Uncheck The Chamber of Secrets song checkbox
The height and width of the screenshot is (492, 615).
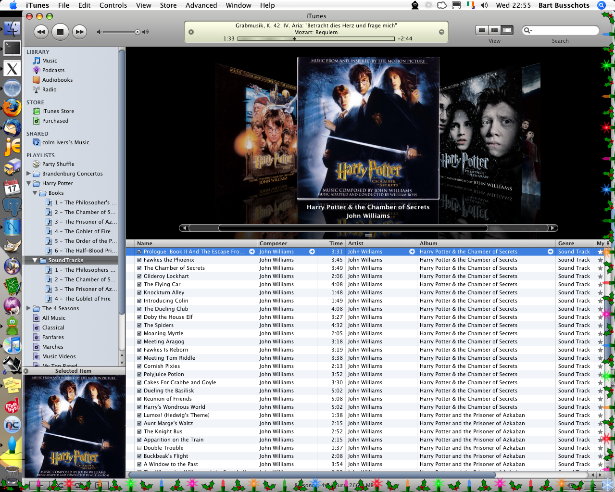[139, 268]
